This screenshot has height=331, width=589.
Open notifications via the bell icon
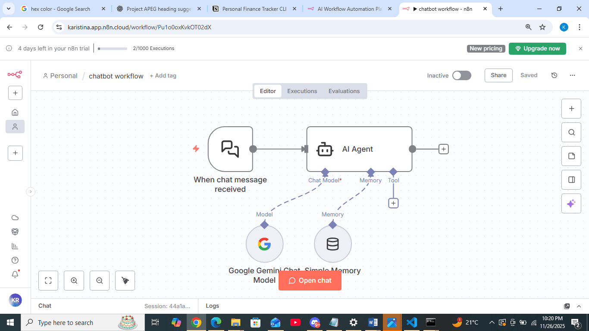pyautogui.click(x=15, y=274)
